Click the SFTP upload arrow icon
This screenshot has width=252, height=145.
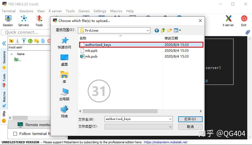24,41
